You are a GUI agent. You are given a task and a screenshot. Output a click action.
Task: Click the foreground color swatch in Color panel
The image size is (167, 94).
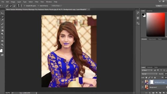[143, 14]
